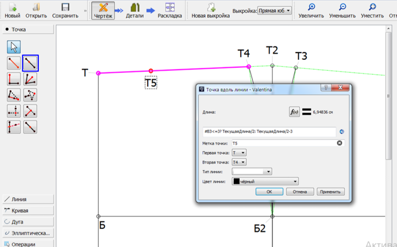Viewport: 397px width, 247px height.
Task: Click the red T5 point marker
Action: pos(151,71)
